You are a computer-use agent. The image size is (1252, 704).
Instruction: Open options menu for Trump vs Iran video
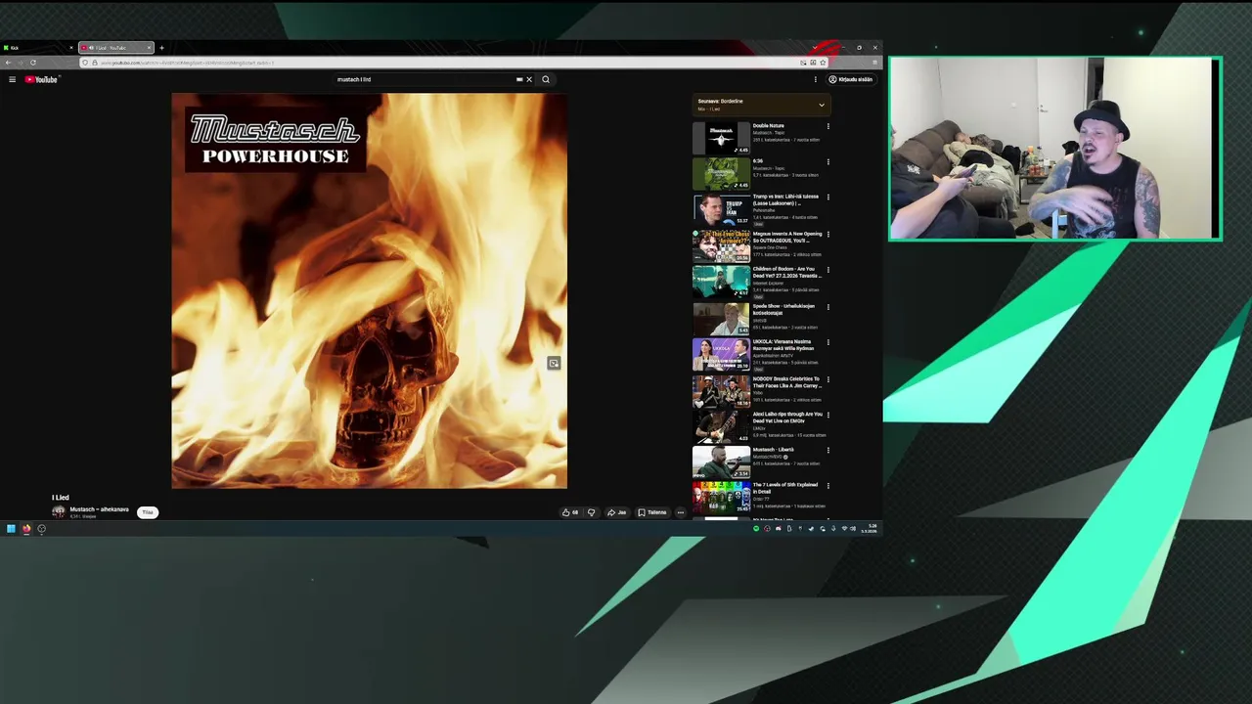point(827,198)
